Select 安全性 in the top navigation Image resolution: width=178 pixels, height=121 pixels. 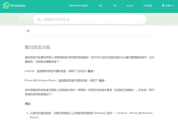(130, 6)
